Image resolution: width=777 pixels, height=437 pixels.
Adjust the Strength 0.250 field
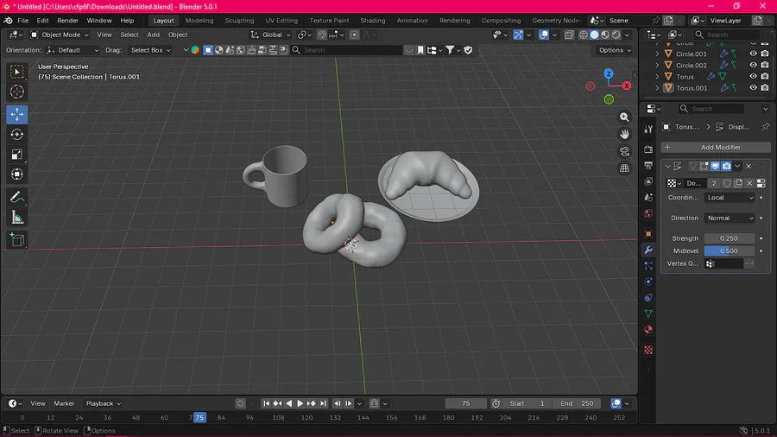click(729, 238)
